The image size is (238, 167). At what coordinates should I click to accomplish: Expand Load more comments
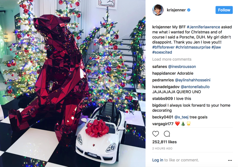coord(172,59)
